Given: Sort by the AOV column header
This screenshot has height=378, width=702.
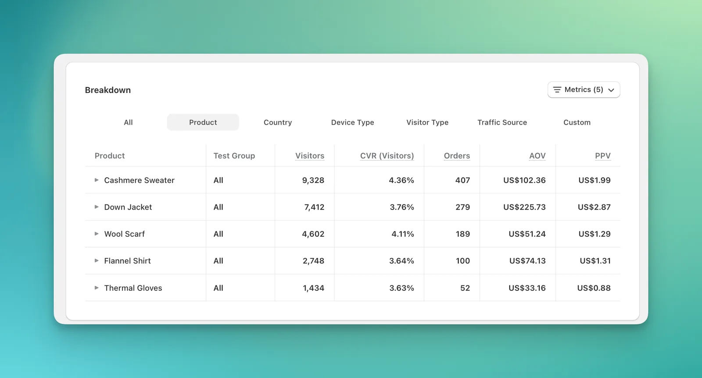Looking at the screenshot, I should click(537, 156).
